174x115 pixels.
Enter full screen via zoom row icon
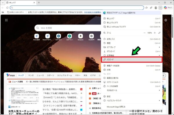click(x=159, y=33)
